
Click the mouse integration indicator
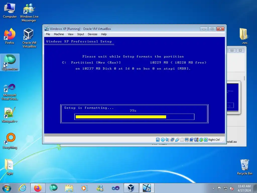pyautogui.click(x=201, y=140)
